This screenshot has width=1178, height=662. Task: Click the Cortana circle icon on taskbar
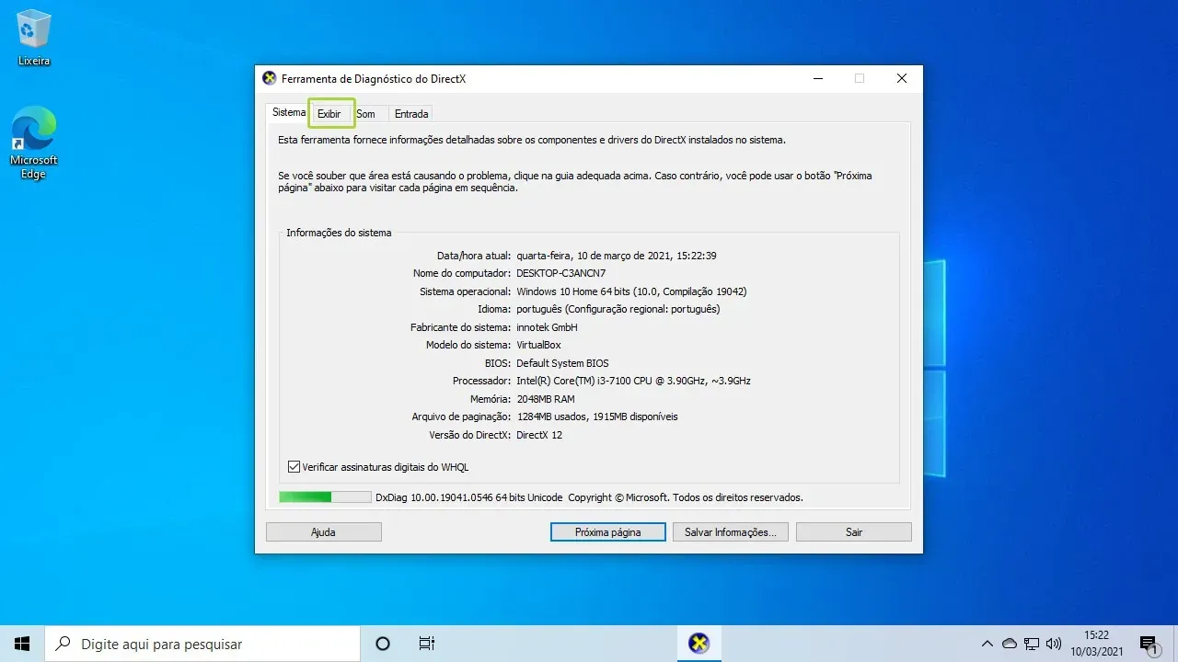pyautogui.click(x=384, y=644)
